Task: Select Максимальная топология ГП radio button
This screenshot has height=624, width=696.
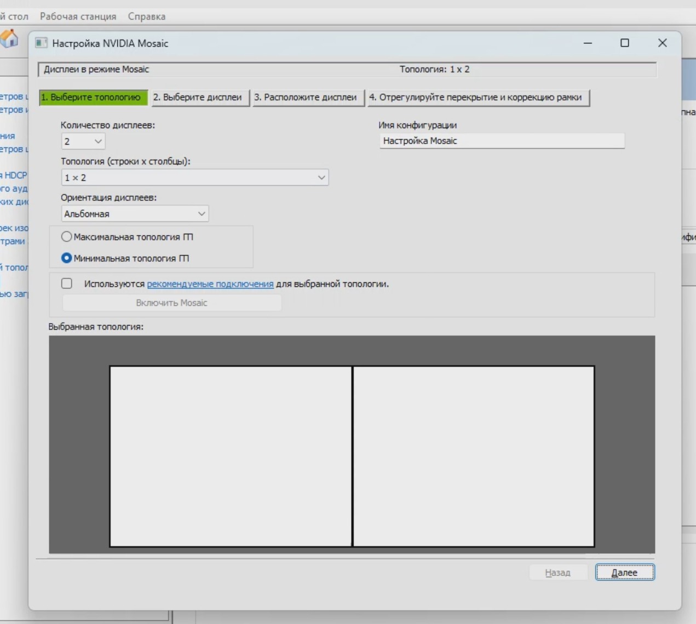Action: click(66, 237)
